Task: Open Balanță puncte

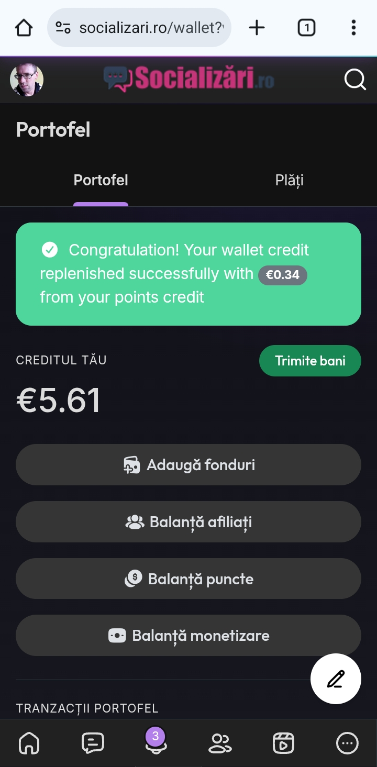Action: 188,579
